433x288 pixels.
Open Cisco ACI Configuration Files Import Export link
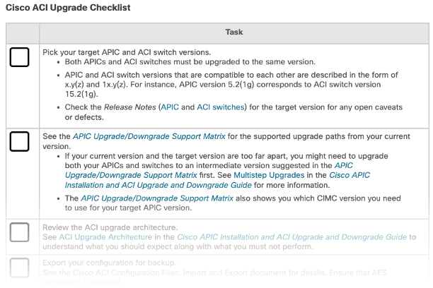(x=160, y=272)
